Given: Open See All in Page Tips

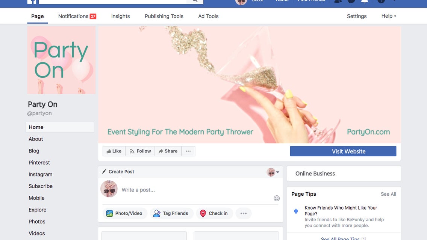Looking at the screenshot, I should 388,194.
